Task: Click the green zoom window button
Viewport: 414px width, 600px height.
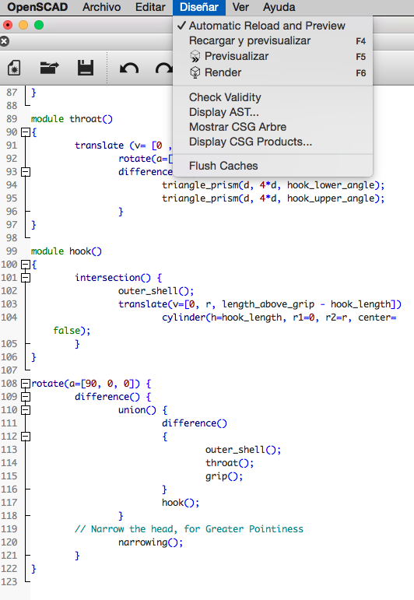Action: 39,25
